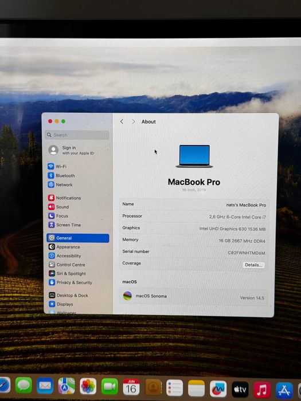Click the serial number value
301x401 pixels.
pos(247,253)
